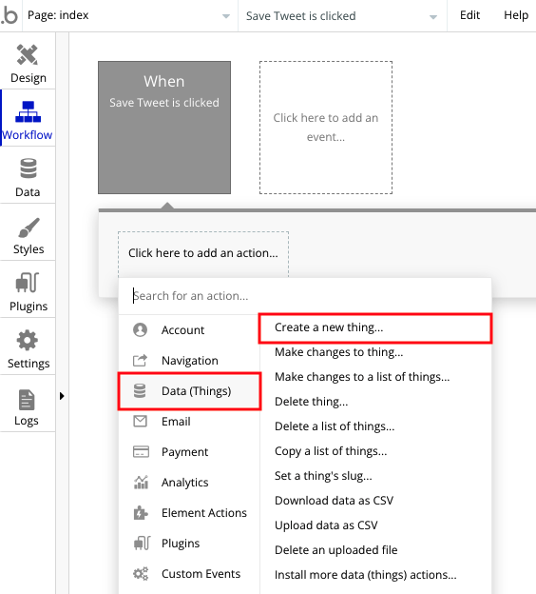The image size is (536, 594).
Task: Select the Data database icon in sidebar
Action: click(x=28, y=168)
